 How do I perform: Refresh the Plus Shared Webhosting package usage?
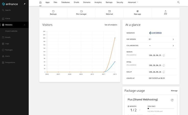(172, 100)
